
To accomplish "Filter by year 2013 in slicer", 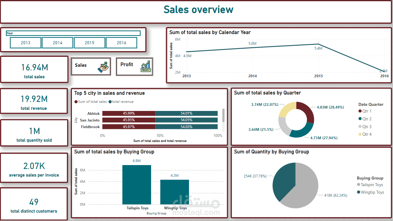I will click(x=26, y=43).
